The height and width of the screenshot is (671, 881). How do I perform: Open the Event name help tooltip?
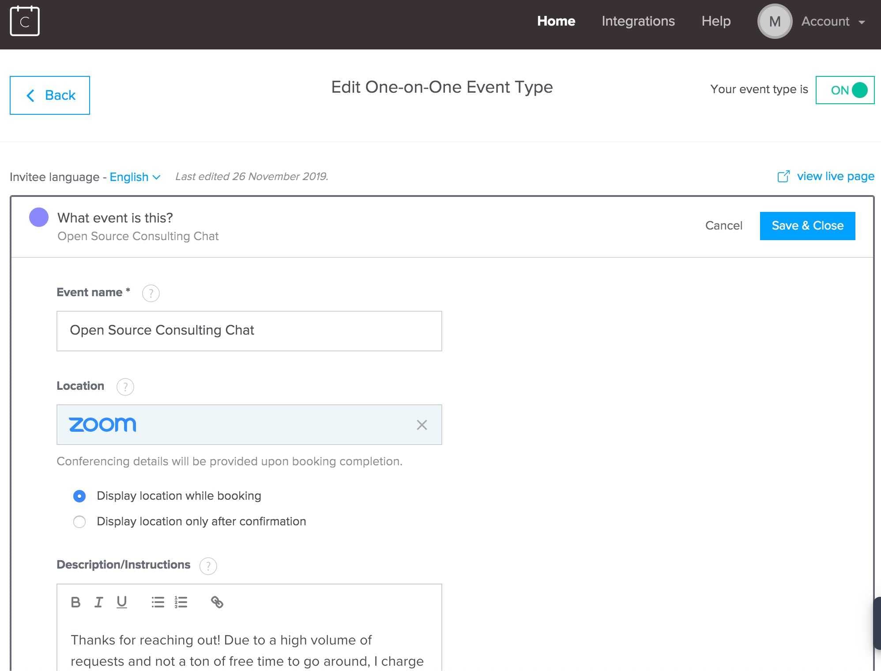[151, 293]
